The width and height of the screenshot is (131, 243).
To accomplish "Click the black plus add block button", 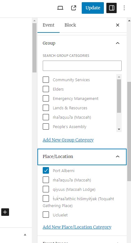I will pos(5,212).
